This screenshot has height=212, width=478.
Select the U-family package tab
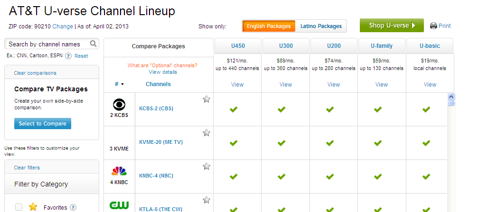[x=382, y=46]
